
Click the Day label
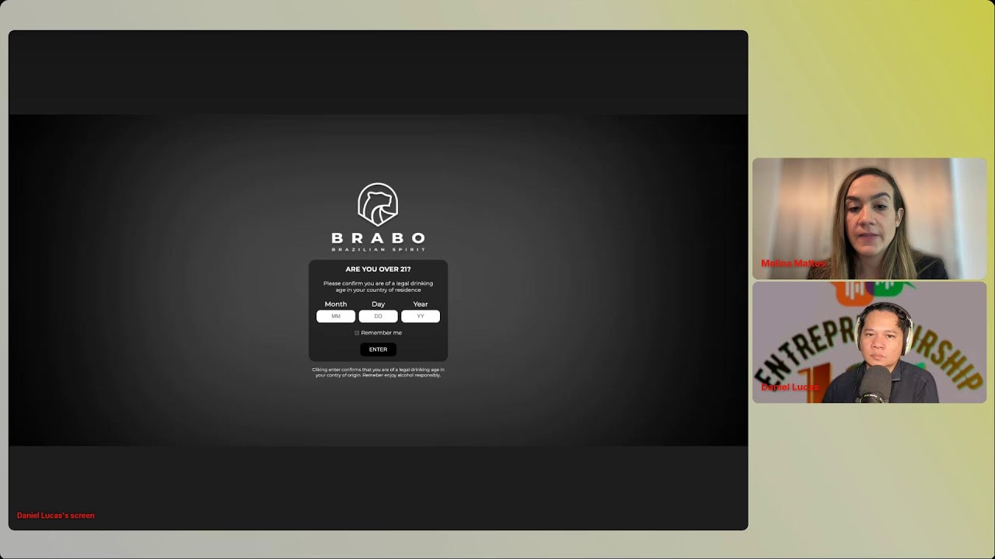coord(378,304)
